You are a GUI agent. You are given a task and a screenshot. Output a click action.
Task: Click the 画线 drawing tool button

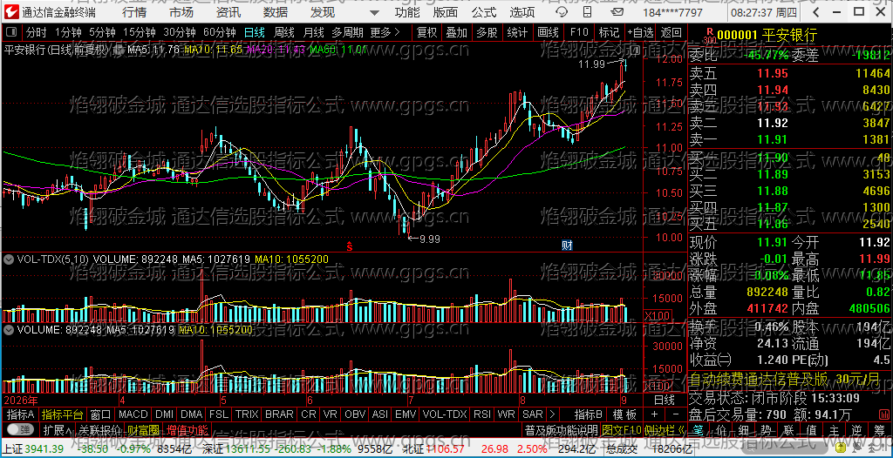(x=548, y=32)
